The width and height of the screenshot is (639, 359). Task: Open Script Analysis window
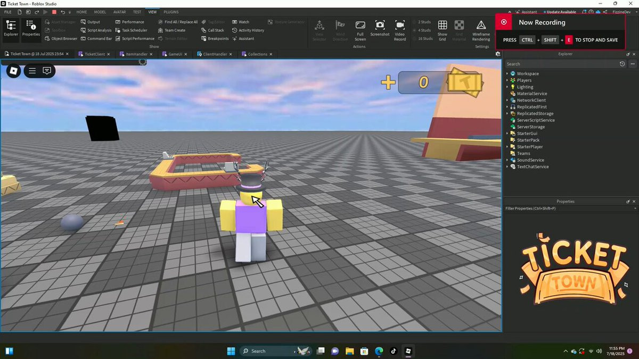pyautogui.click(x=96, y=30)
